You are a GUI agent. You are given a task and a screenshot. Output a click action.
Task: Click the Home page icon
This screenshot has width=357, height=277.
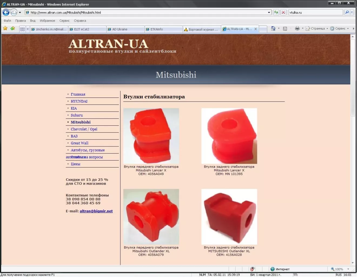point(273,29)
